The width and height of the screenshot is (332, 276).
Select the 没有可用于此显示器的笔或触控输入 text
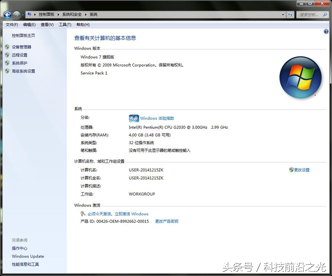[x=159, y=150]
